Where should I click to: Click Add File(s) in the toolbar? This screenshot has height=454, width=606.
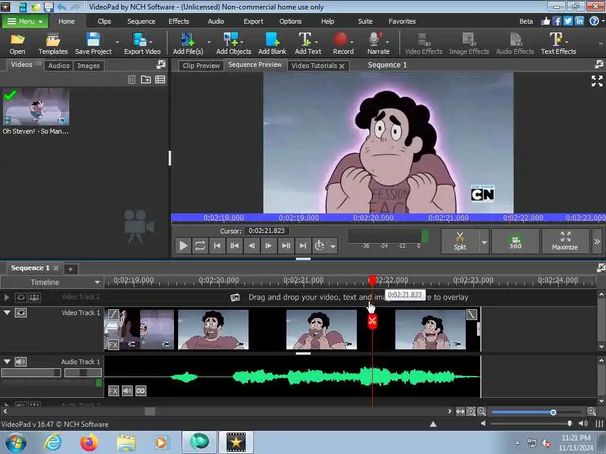point(188,44)
